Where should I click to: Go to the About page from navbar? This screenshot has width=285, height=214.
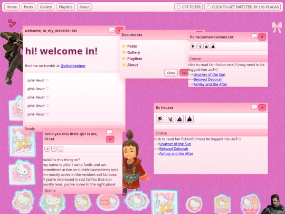84,7
